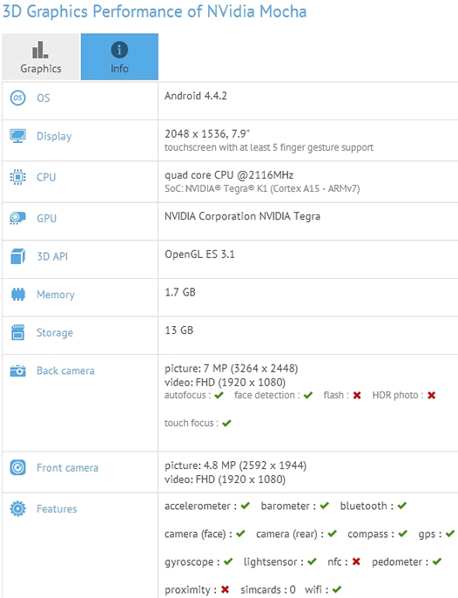Click the CPU chip icon

(18, 177)
